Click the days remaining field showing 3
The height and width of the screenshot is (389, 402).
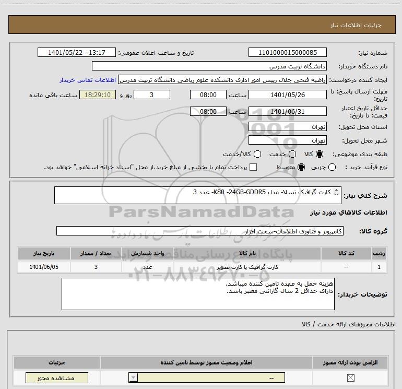(152, 95)
